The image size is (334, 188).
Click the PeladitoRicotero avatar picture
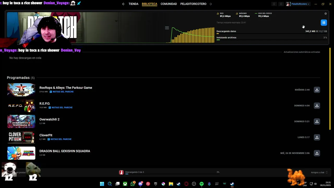288,4
